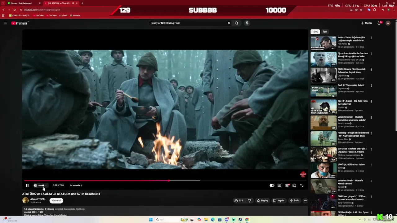
Task: Mute the video using speaker icon
Action: point(35,186)
